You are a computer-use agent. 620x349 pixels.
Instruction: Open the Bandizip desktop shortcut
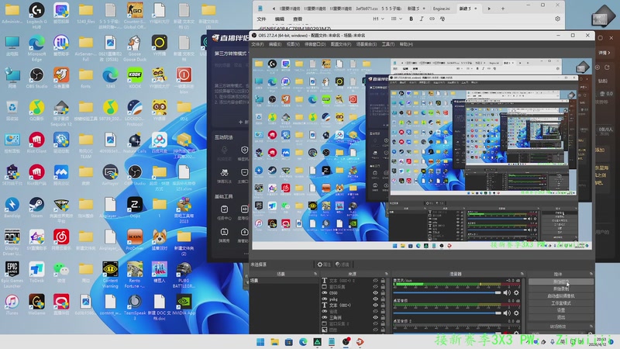point(12,208)
